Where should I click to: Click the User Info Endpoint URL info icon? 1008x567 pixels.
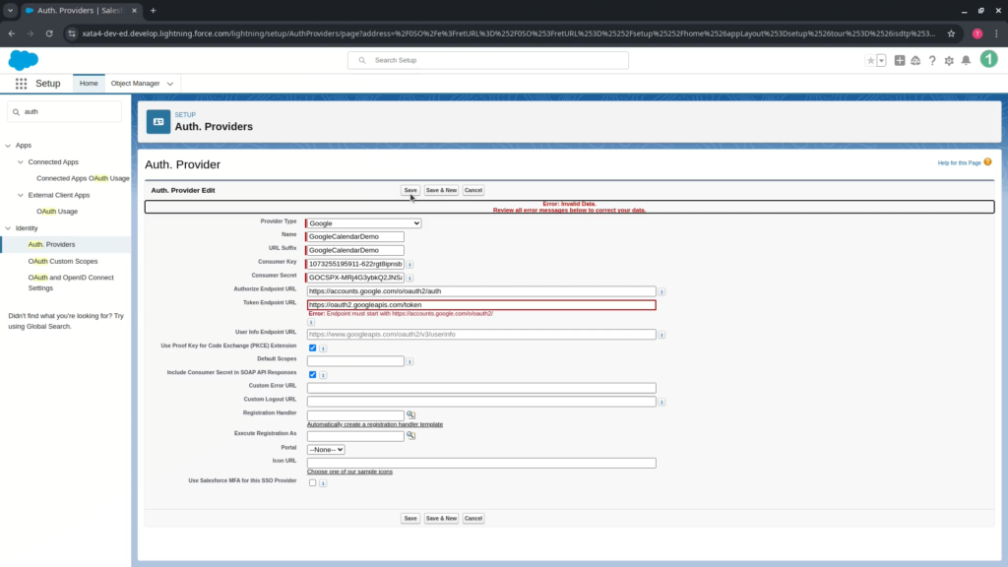(661, 335)
